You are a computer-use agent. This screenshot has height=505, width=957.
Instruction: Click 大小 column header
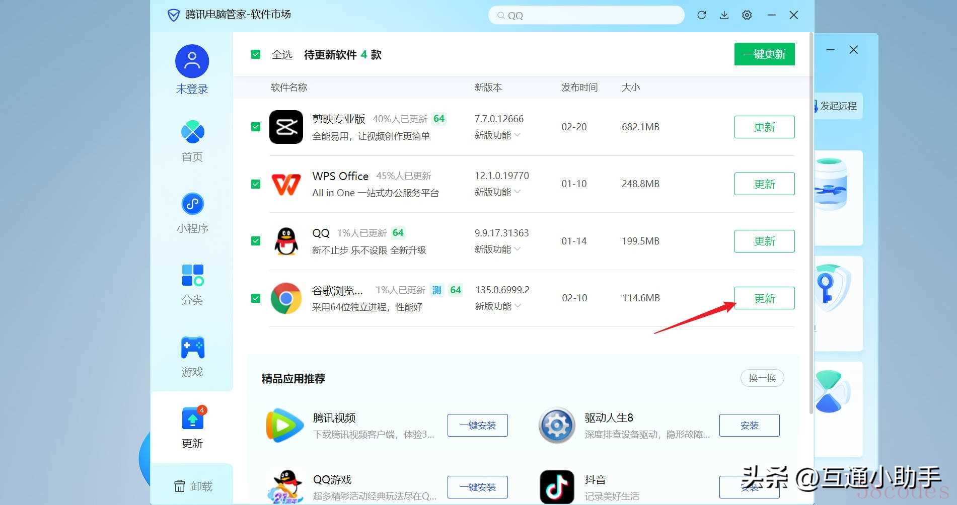(x=631, y=88)
